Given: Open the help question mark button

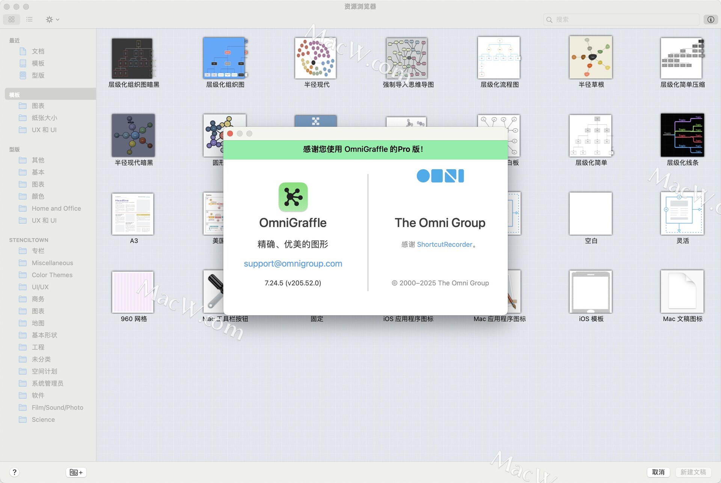Looking at the screenshot, I should click(14, 472).
